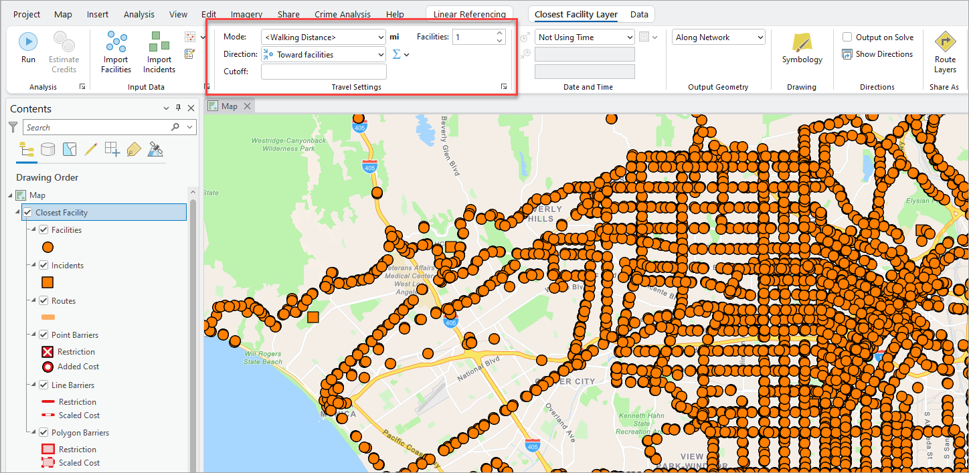The height and width of the screenshot is (473, 969).
Task: Select List By Labeling tag view
Action: (133, 149)
